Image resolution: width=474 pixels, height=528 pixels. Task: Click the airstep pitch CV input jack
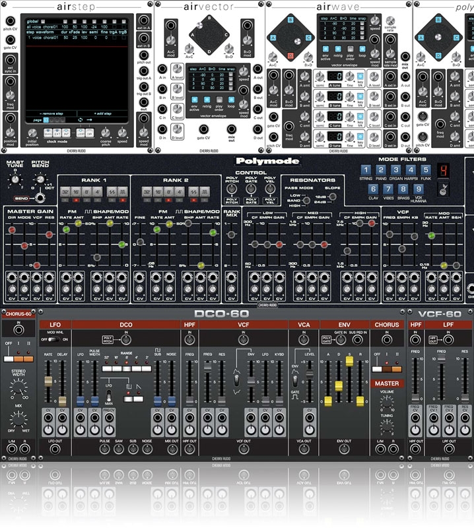[11, 22]
